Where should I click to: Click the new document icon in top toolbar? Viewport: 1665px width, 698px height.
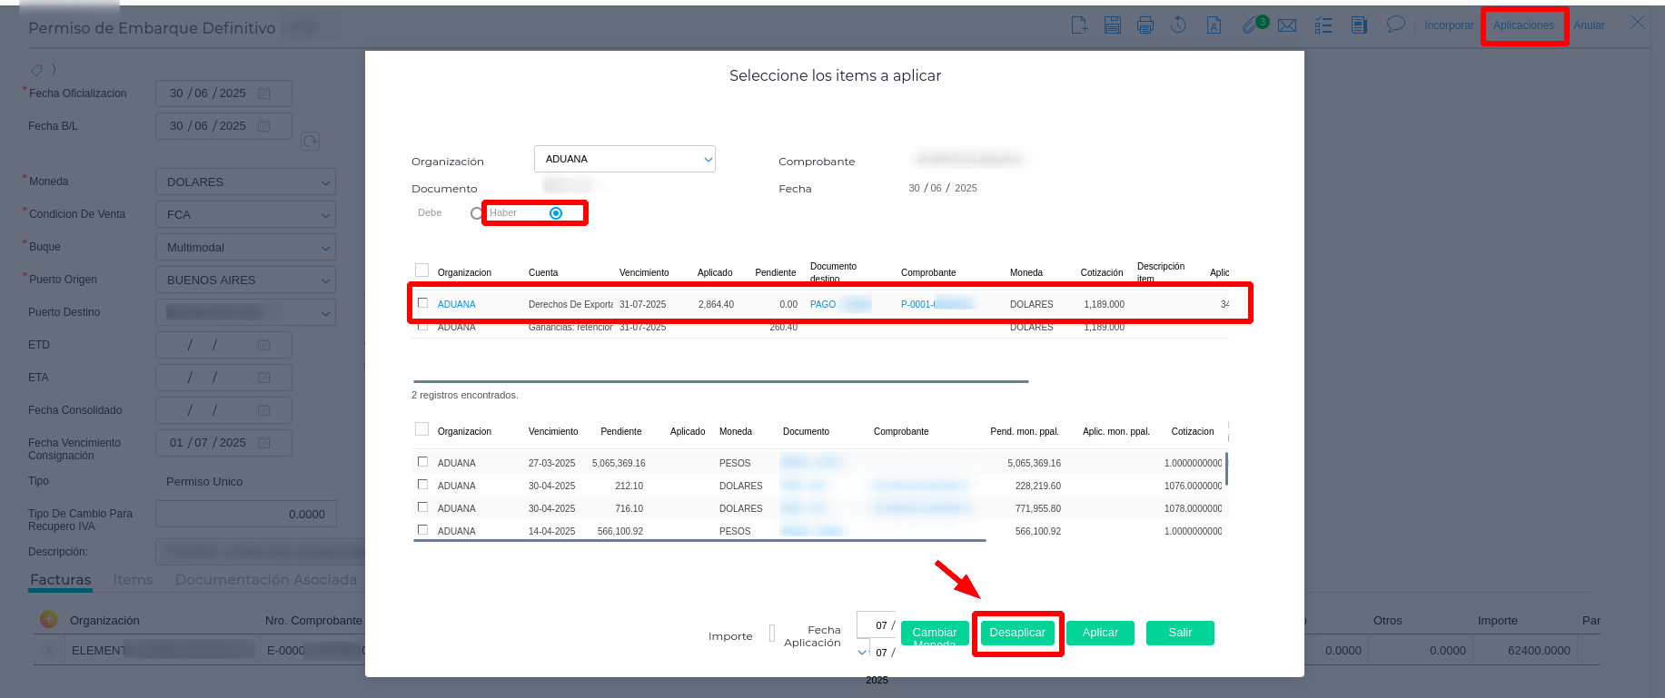point(1079,25)
